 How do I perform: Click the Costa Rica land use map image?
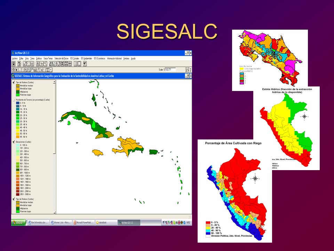(x=270, y=60)
